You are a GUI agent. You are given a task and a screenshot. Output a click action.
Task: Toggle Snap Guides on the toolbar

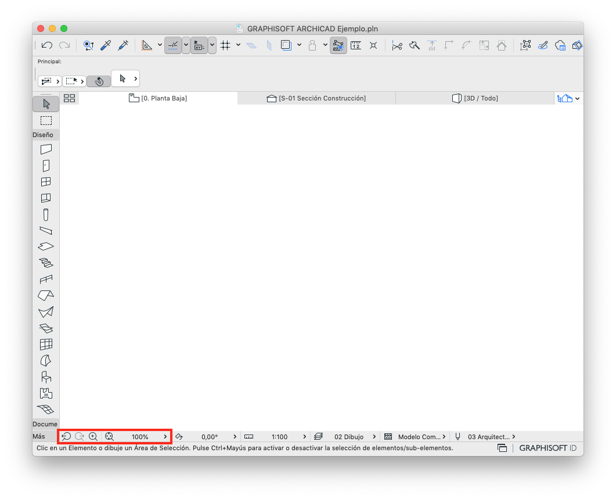(173, 46)
